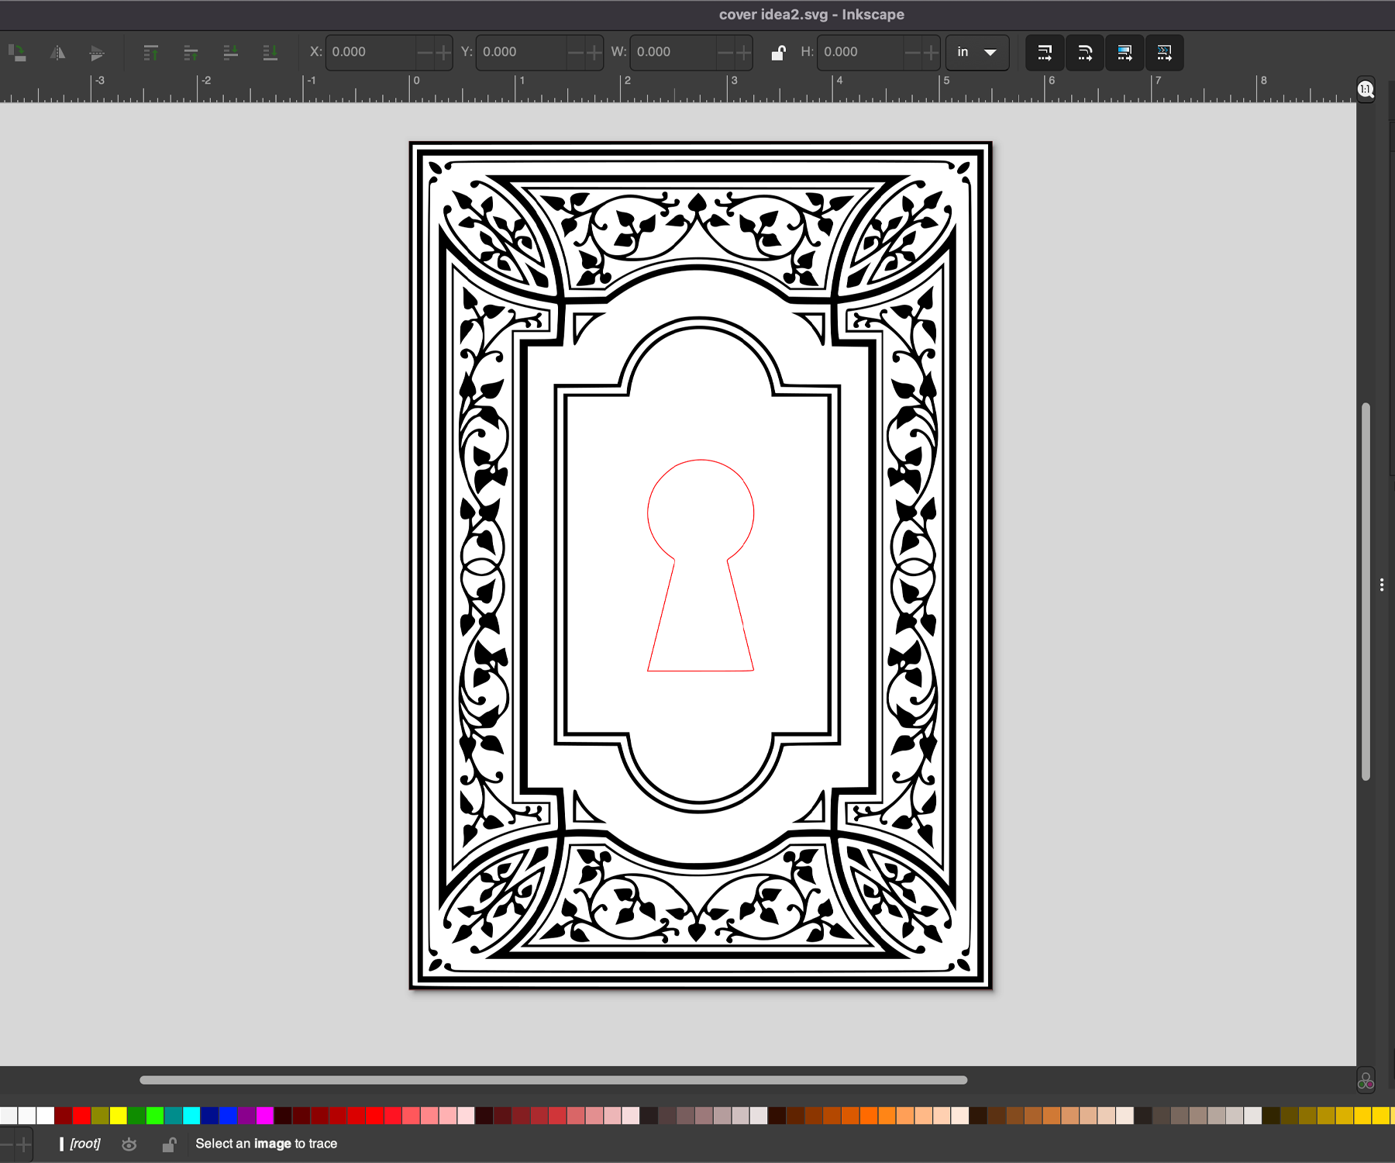Image resolution: width=1395 pixels, height=1163 pixels.
Task: Pick the bright green palette swatch
Action: (x=155, y=1116)
